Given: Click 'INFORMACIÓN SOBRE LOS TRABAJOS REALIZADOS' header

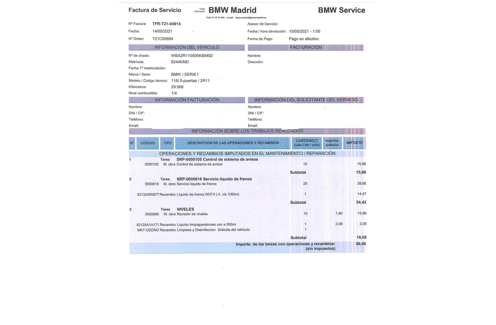Looking at the screenshot, I should (247, 131).
